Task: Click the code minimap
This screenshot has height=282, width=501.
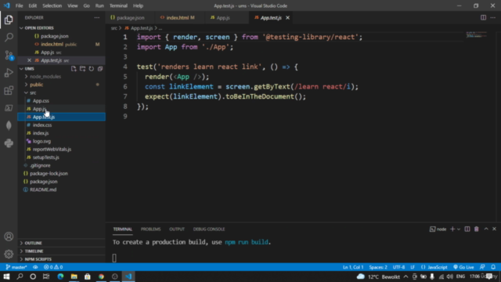Action: [476, 34]
